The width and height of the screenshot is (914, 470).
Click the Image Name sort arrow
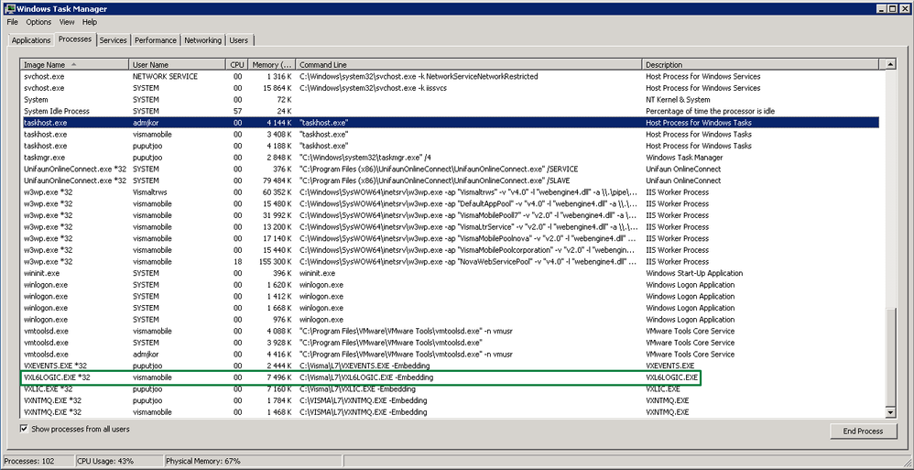(x=73, y=65)
